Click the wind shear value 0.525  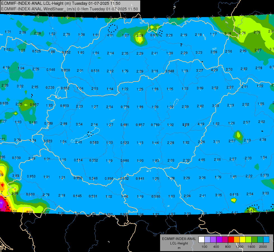[36, 51]
